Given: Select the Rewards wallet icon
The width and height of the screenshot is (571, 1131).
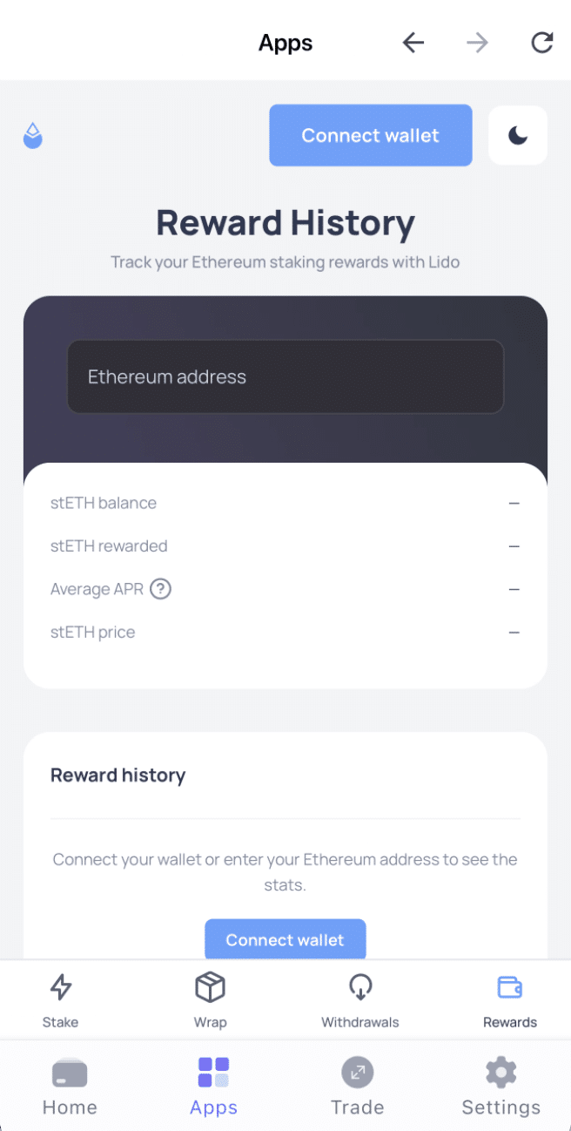Looking at the screenshot, I should pyautogui.click(x=509, y=989).
